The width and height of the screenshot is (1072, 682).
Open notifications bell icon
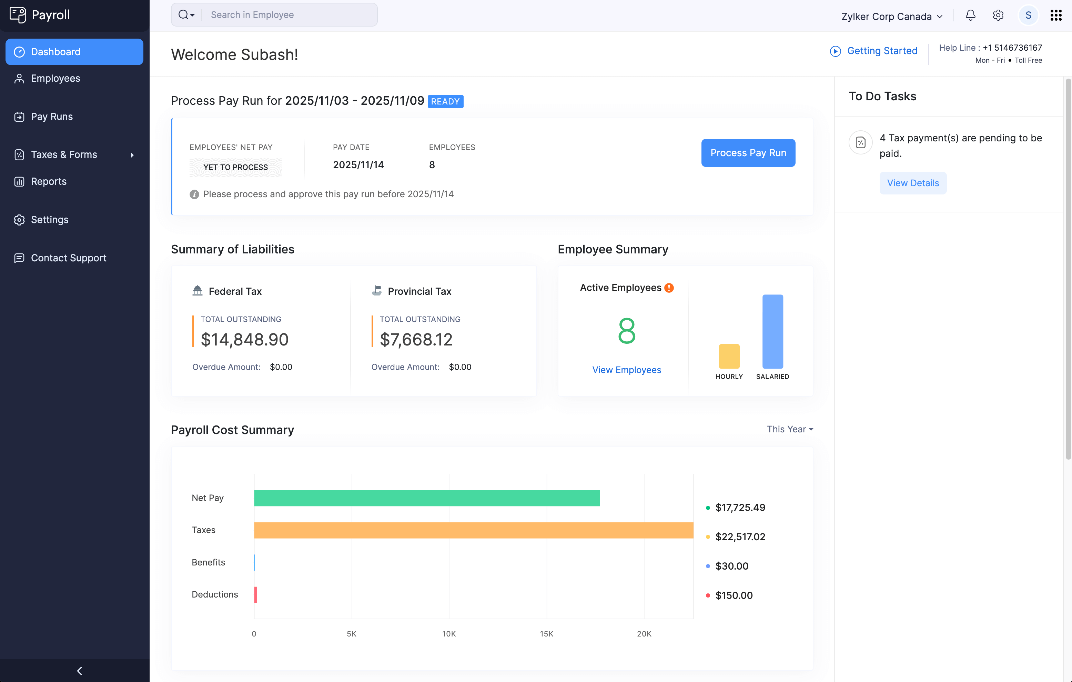pyautogui.click(x=970, y=15)
